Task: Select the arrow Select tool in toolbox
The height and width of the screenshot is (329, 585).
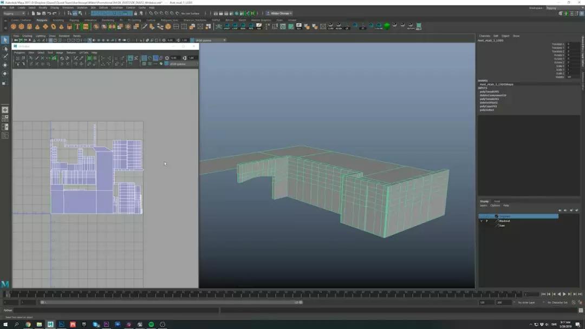Action: coord(5,40)
